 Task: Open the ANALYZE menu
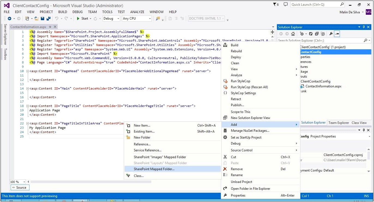137,12
